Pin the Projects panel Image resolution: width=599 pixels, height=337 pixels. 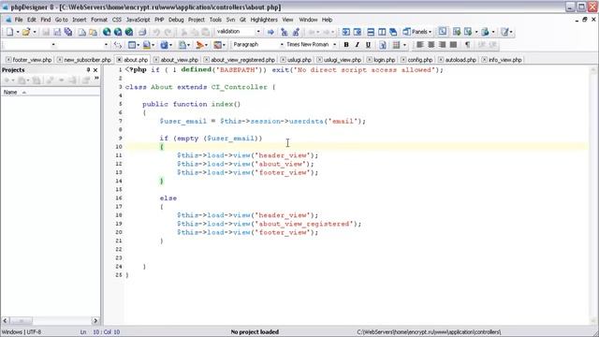click(x=88, y=70)
